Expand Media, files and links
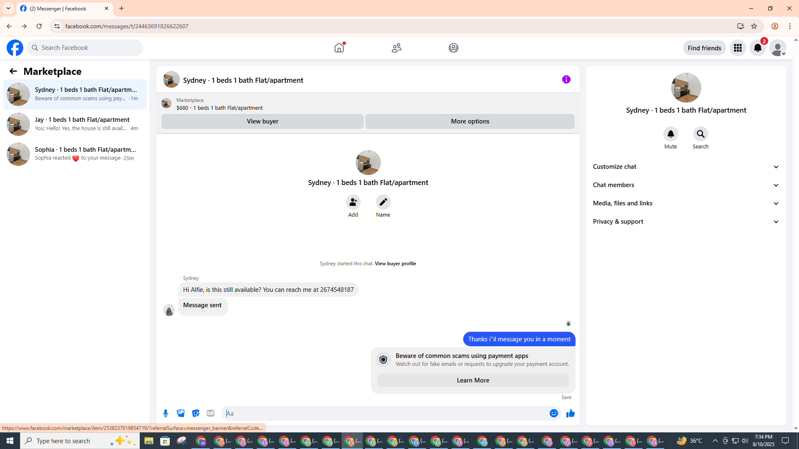The width and height of the screenshot is (799, 449). (x=686, y=203)
